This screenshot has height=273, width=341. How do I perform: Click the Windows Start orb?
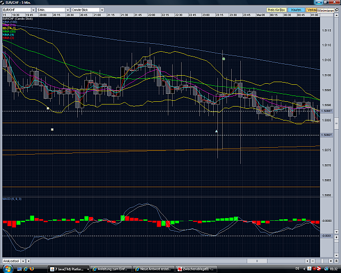tap(5, 269)
